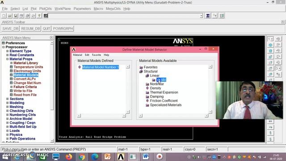Click the rotate icon below Dynamic Model Mode
The image size is (286, 161).
(278, 45)
